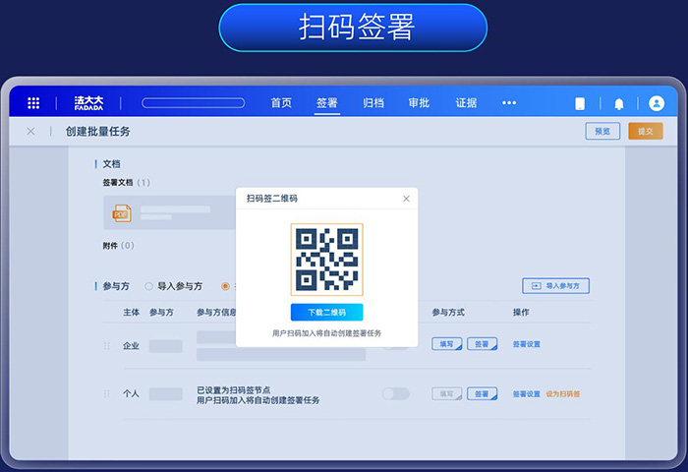Click the drag handle on 个人 row
This screenshot has height=472, width=688.
click(106, 394)
